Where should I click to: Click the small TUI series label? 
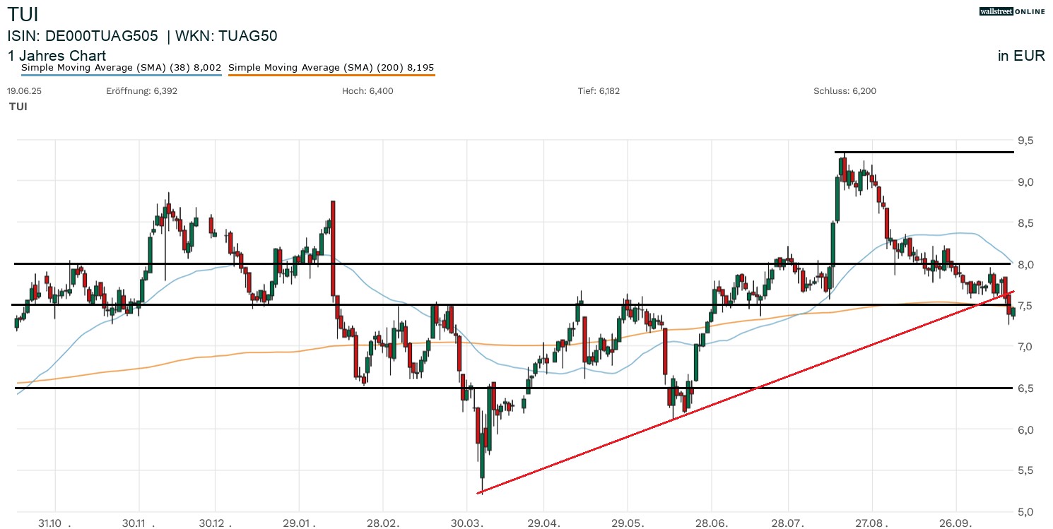coord(18,107)
